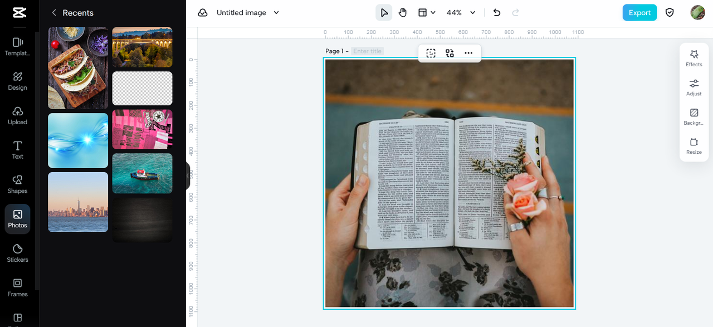Expand the Untitled image title menu
This screenshot has height=327, width=713.
248,13
